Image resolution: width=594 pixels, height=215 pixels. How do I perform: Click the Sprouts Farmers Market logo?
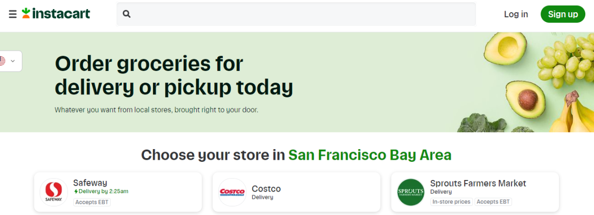coord(410,192)
